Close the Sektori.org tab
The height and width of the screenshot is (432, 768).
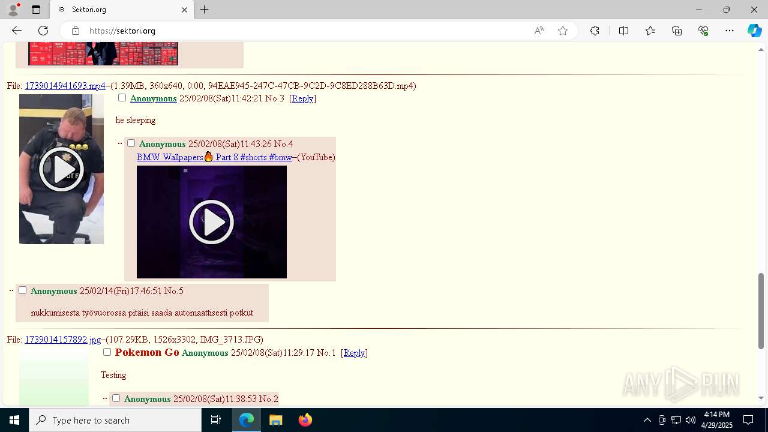[x=185, y=10]
